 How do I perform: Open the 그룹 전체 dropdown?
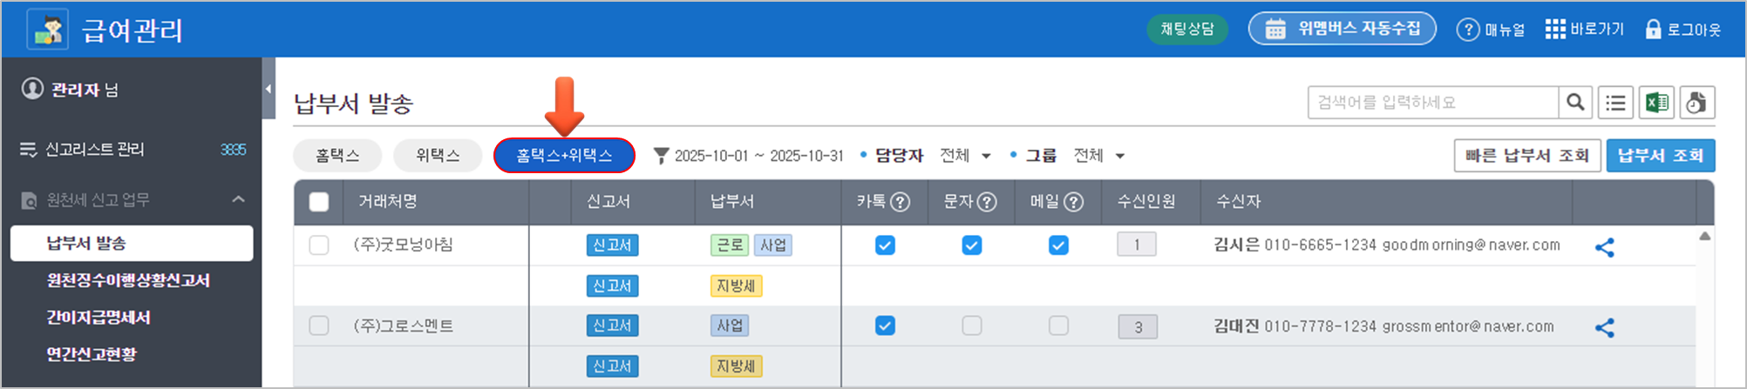1100,156
